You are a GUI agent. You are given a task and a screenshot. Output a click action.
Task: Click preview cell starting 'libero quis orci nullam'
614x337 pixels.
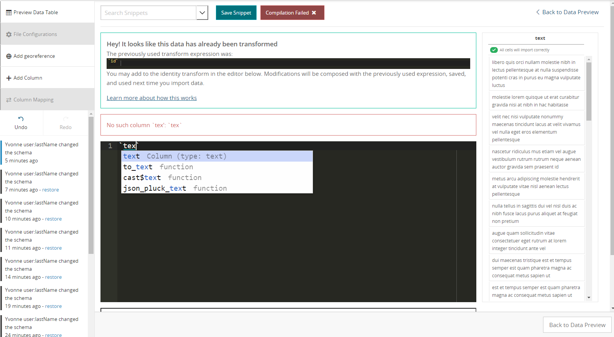537,74
